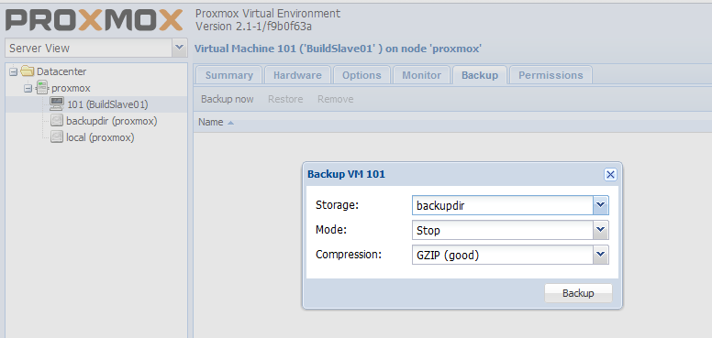712x338 pixels.
Task: Open the Mode dropdown arrow
Action: [601, 230]
